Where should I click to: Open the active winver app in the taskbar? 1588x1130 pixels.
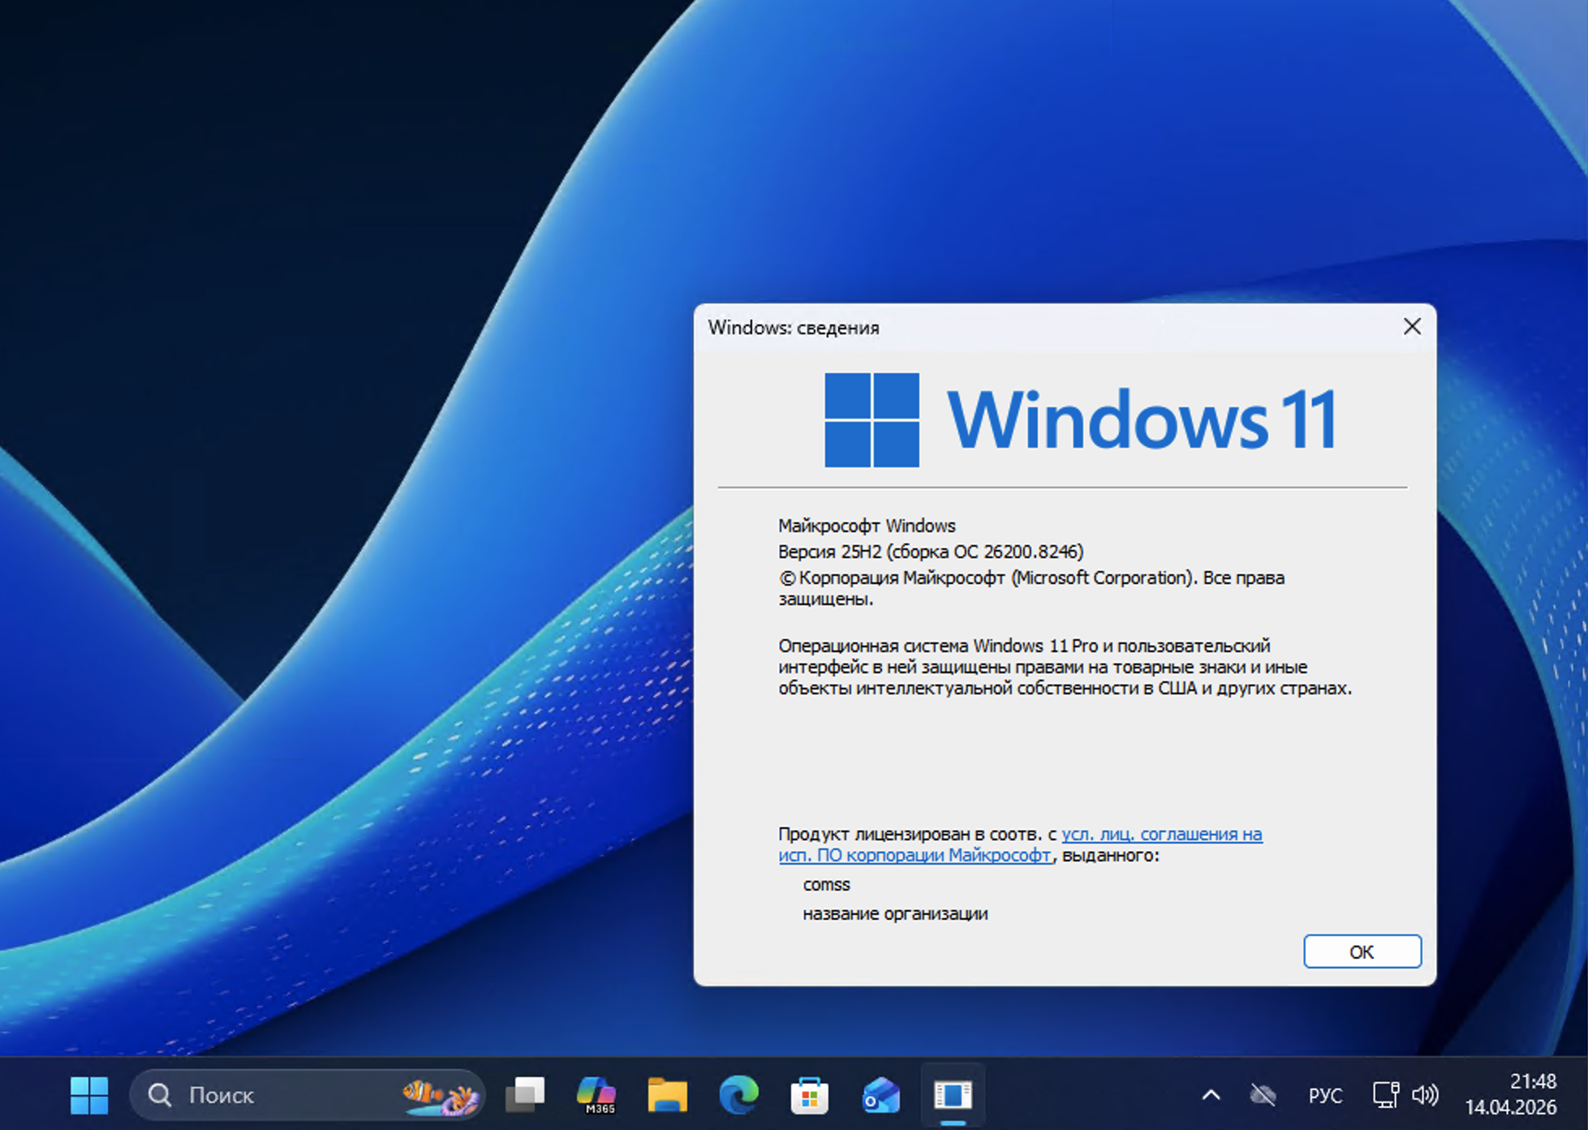tap(953, 1095)
